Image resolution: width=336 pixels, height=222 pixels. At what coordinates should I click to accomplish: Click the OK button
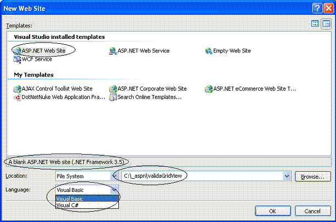(x=273, y=211)
